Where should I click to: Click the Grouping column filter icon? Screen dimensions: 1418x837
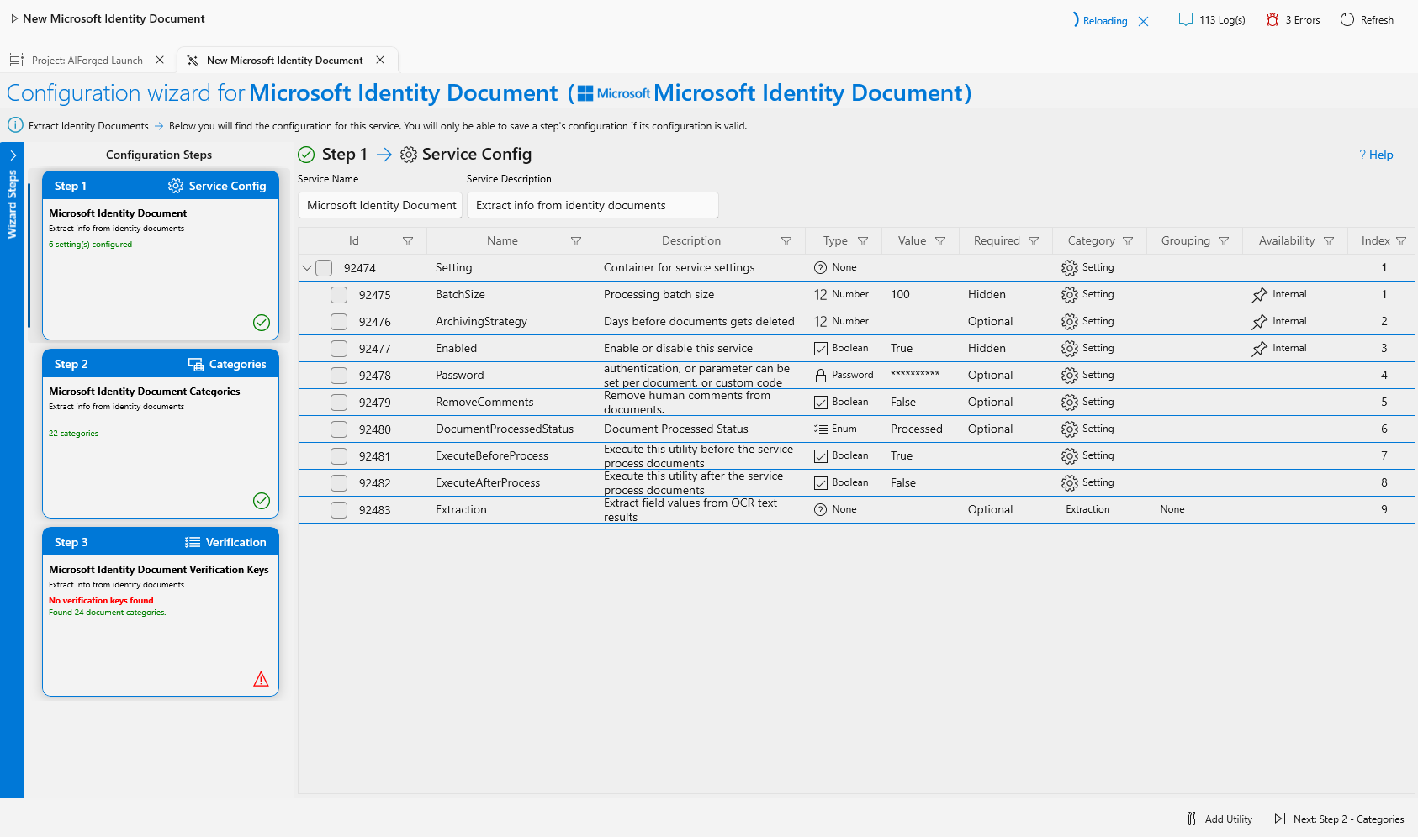[1224, 241]
